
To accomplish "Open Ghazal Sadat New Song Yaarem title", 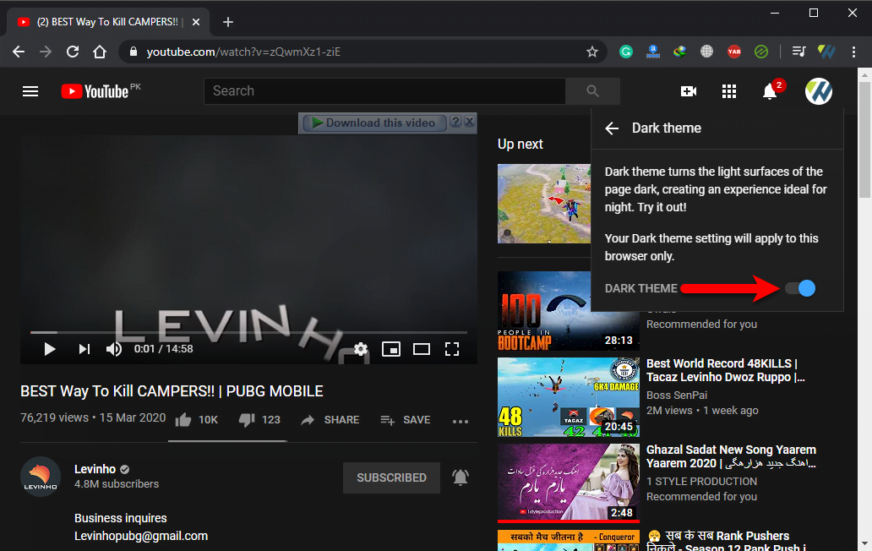I will [x=731, y=456].
